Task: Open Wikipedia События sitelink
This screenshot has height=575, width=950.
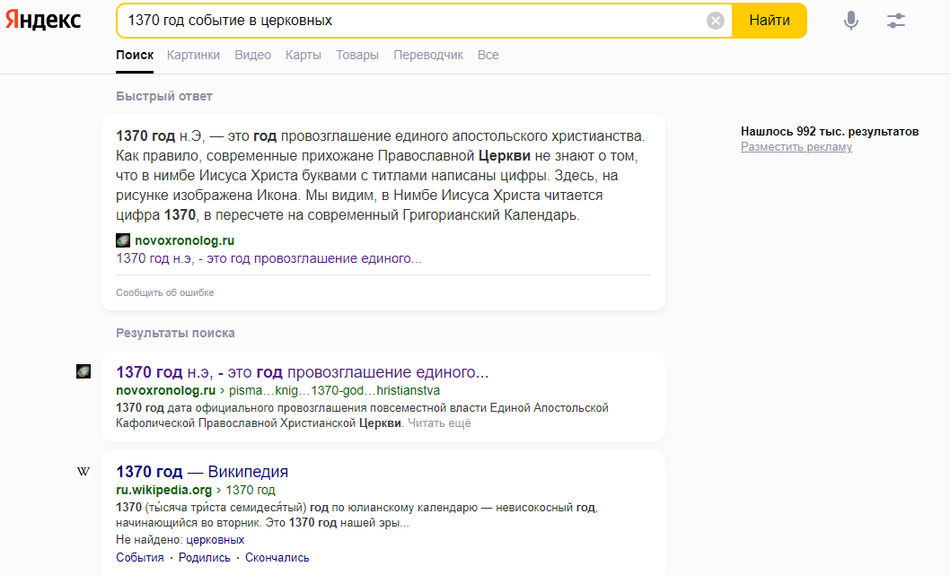Action: click(x=139, y=557)
